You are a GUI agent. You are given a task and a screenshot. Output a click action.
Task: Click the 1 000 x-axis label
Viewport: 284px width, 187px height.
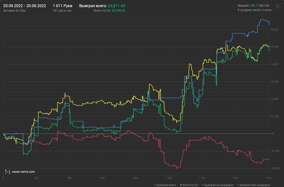tap(169, 178)
